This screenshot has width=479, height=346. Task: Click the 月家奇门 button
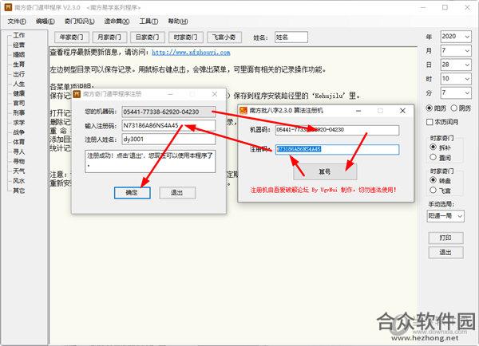click(x=109, y=37)
